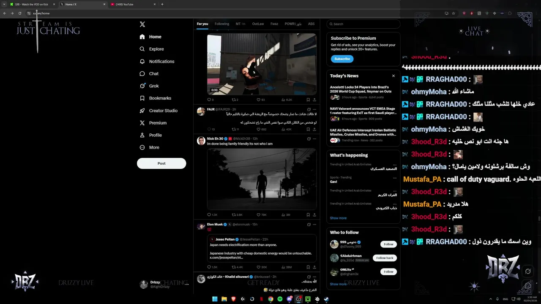Viewport: 541px width, 304px height.
Task: Open a new browser tab
Action: coord(162,4)
